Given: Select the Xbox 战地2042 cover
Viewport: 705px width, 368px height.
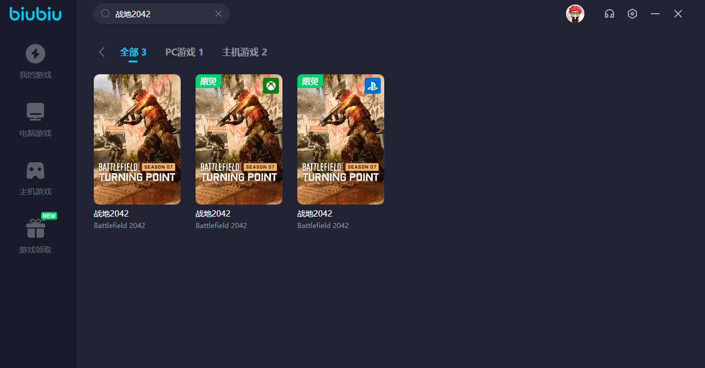Looking at the screenshot, I should [x=239, y=139].
